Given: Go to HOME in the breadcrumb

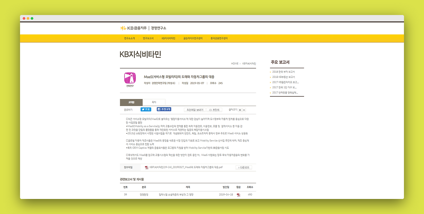Looking at the screenshot, I should [x=235, y=64].
